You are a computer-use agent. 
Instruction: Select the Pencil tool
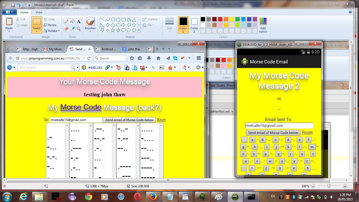point(66,22)
